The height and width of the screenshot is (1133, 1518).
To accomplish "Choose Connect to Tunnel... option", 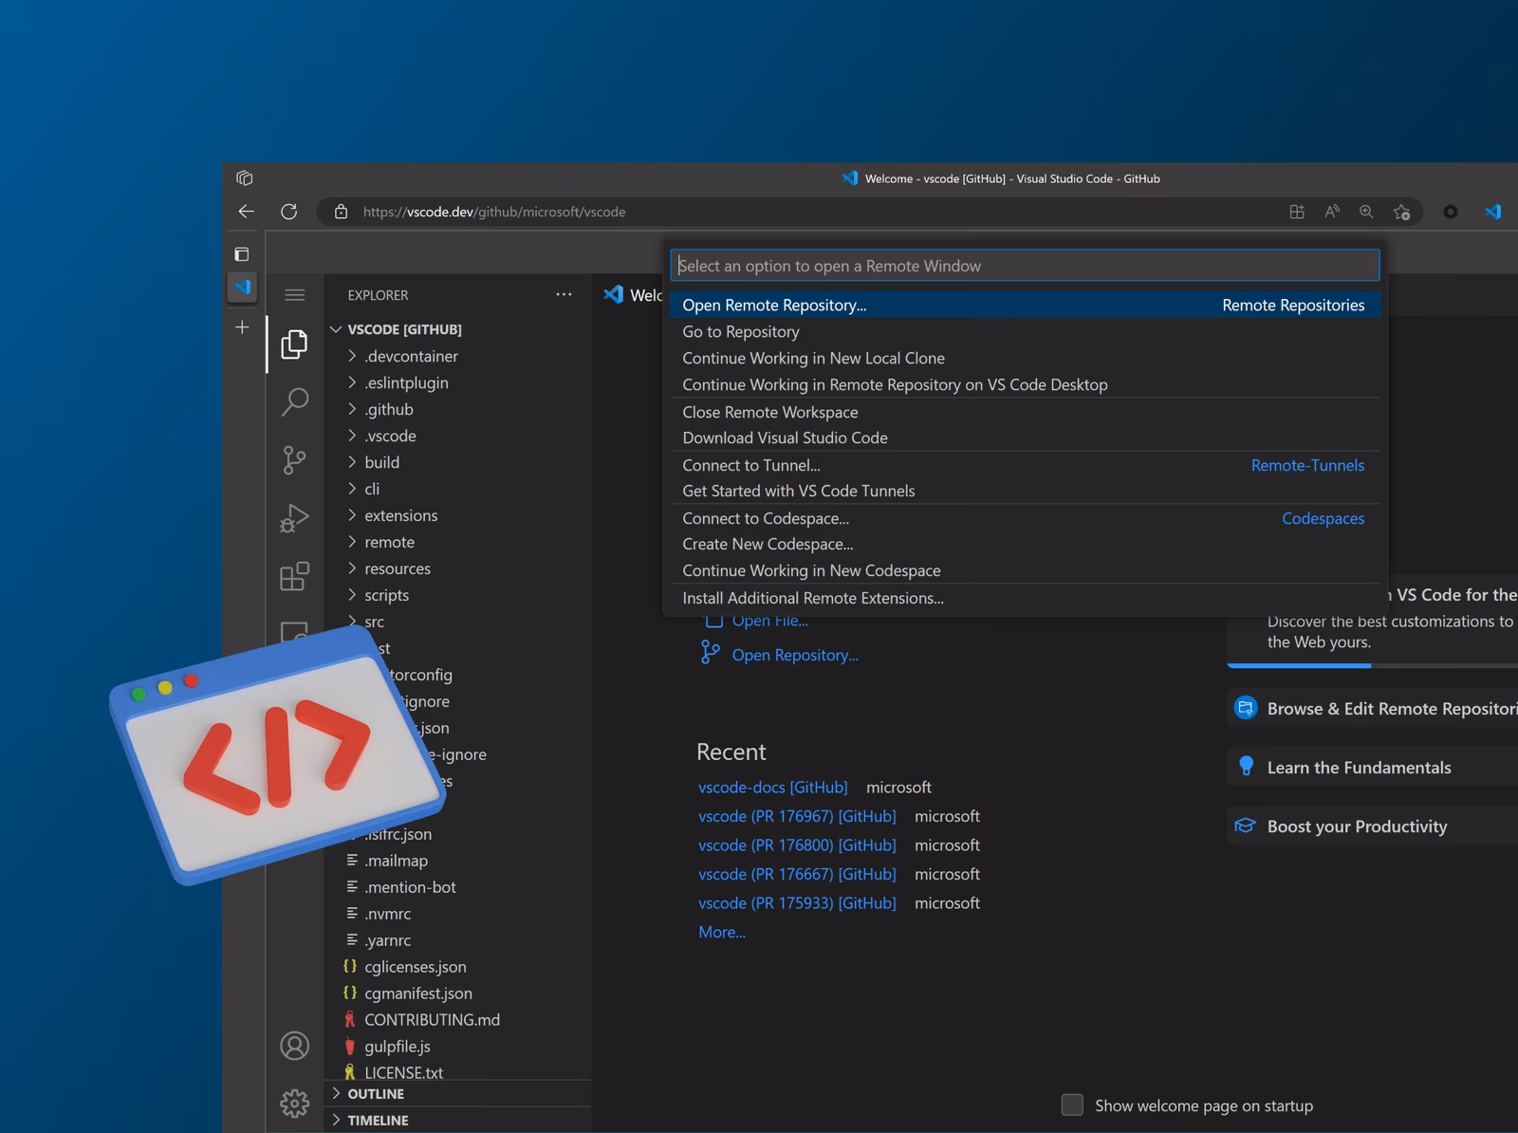I will (1025, 465).
